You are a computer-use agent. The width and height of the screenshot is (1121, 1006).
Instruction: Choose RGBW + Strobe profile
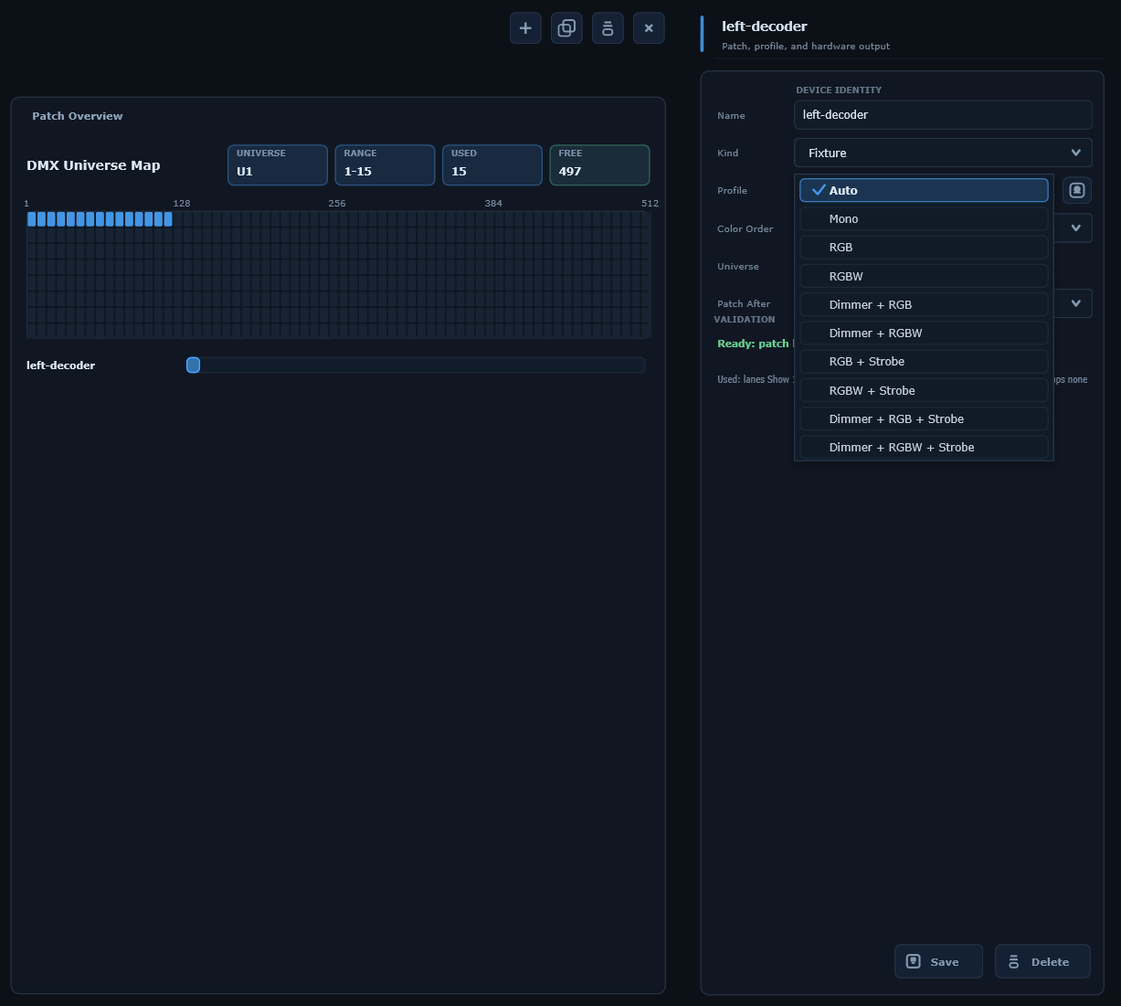click(924, 390)
